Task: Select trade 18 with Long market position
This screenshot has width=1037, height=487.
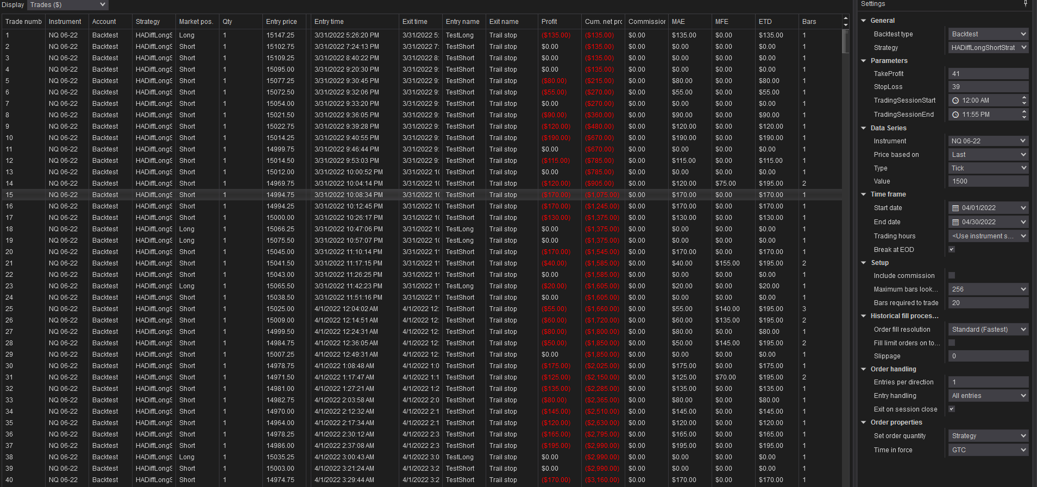Action: (x=187, y=229)
